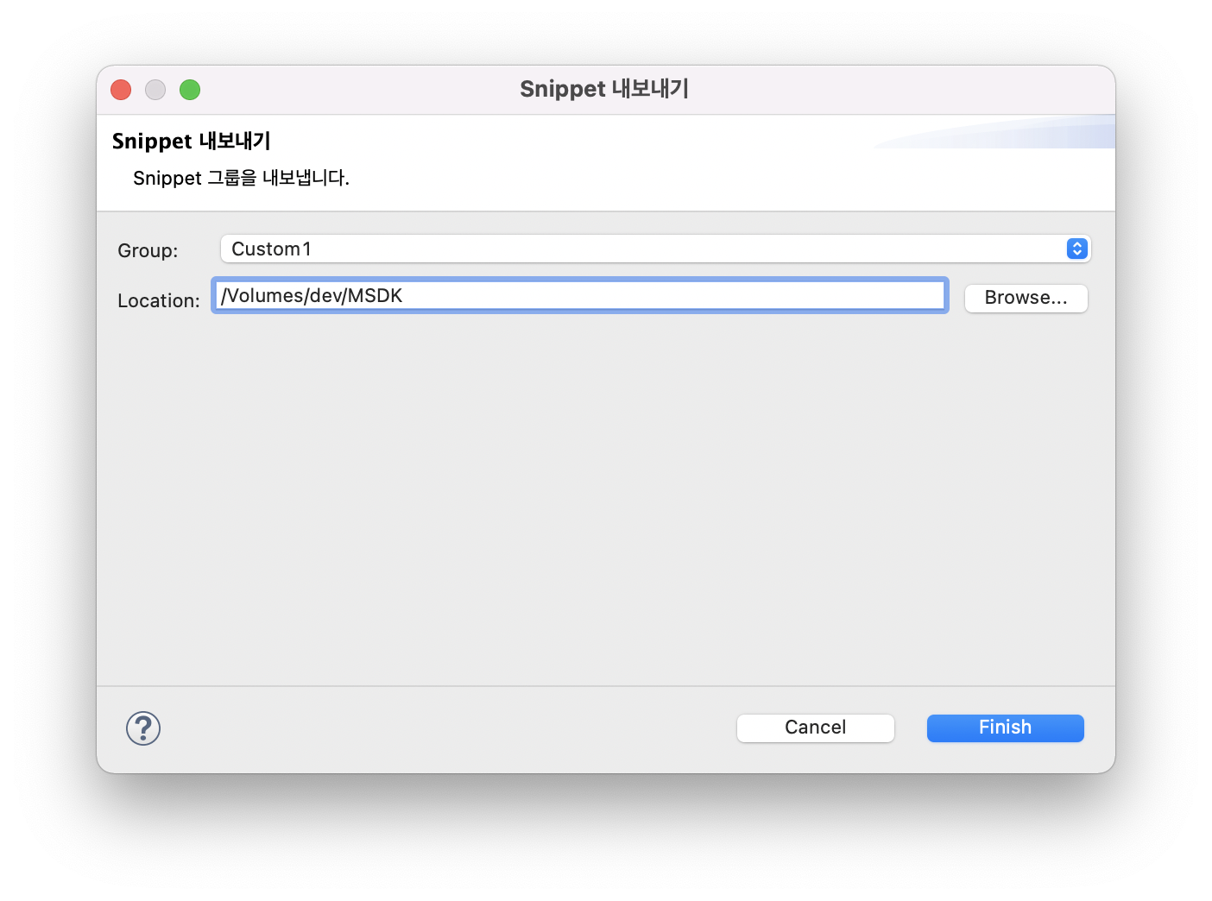Viewport: 1212px width, 901px height.
Task: Click the grey minimize traffic light
Action: point(155,89)
